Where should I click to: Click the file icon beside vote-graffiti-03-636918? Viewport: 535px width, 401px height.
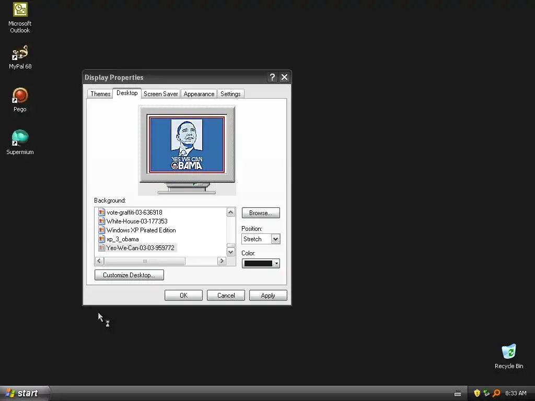click(x=101, y=212)
